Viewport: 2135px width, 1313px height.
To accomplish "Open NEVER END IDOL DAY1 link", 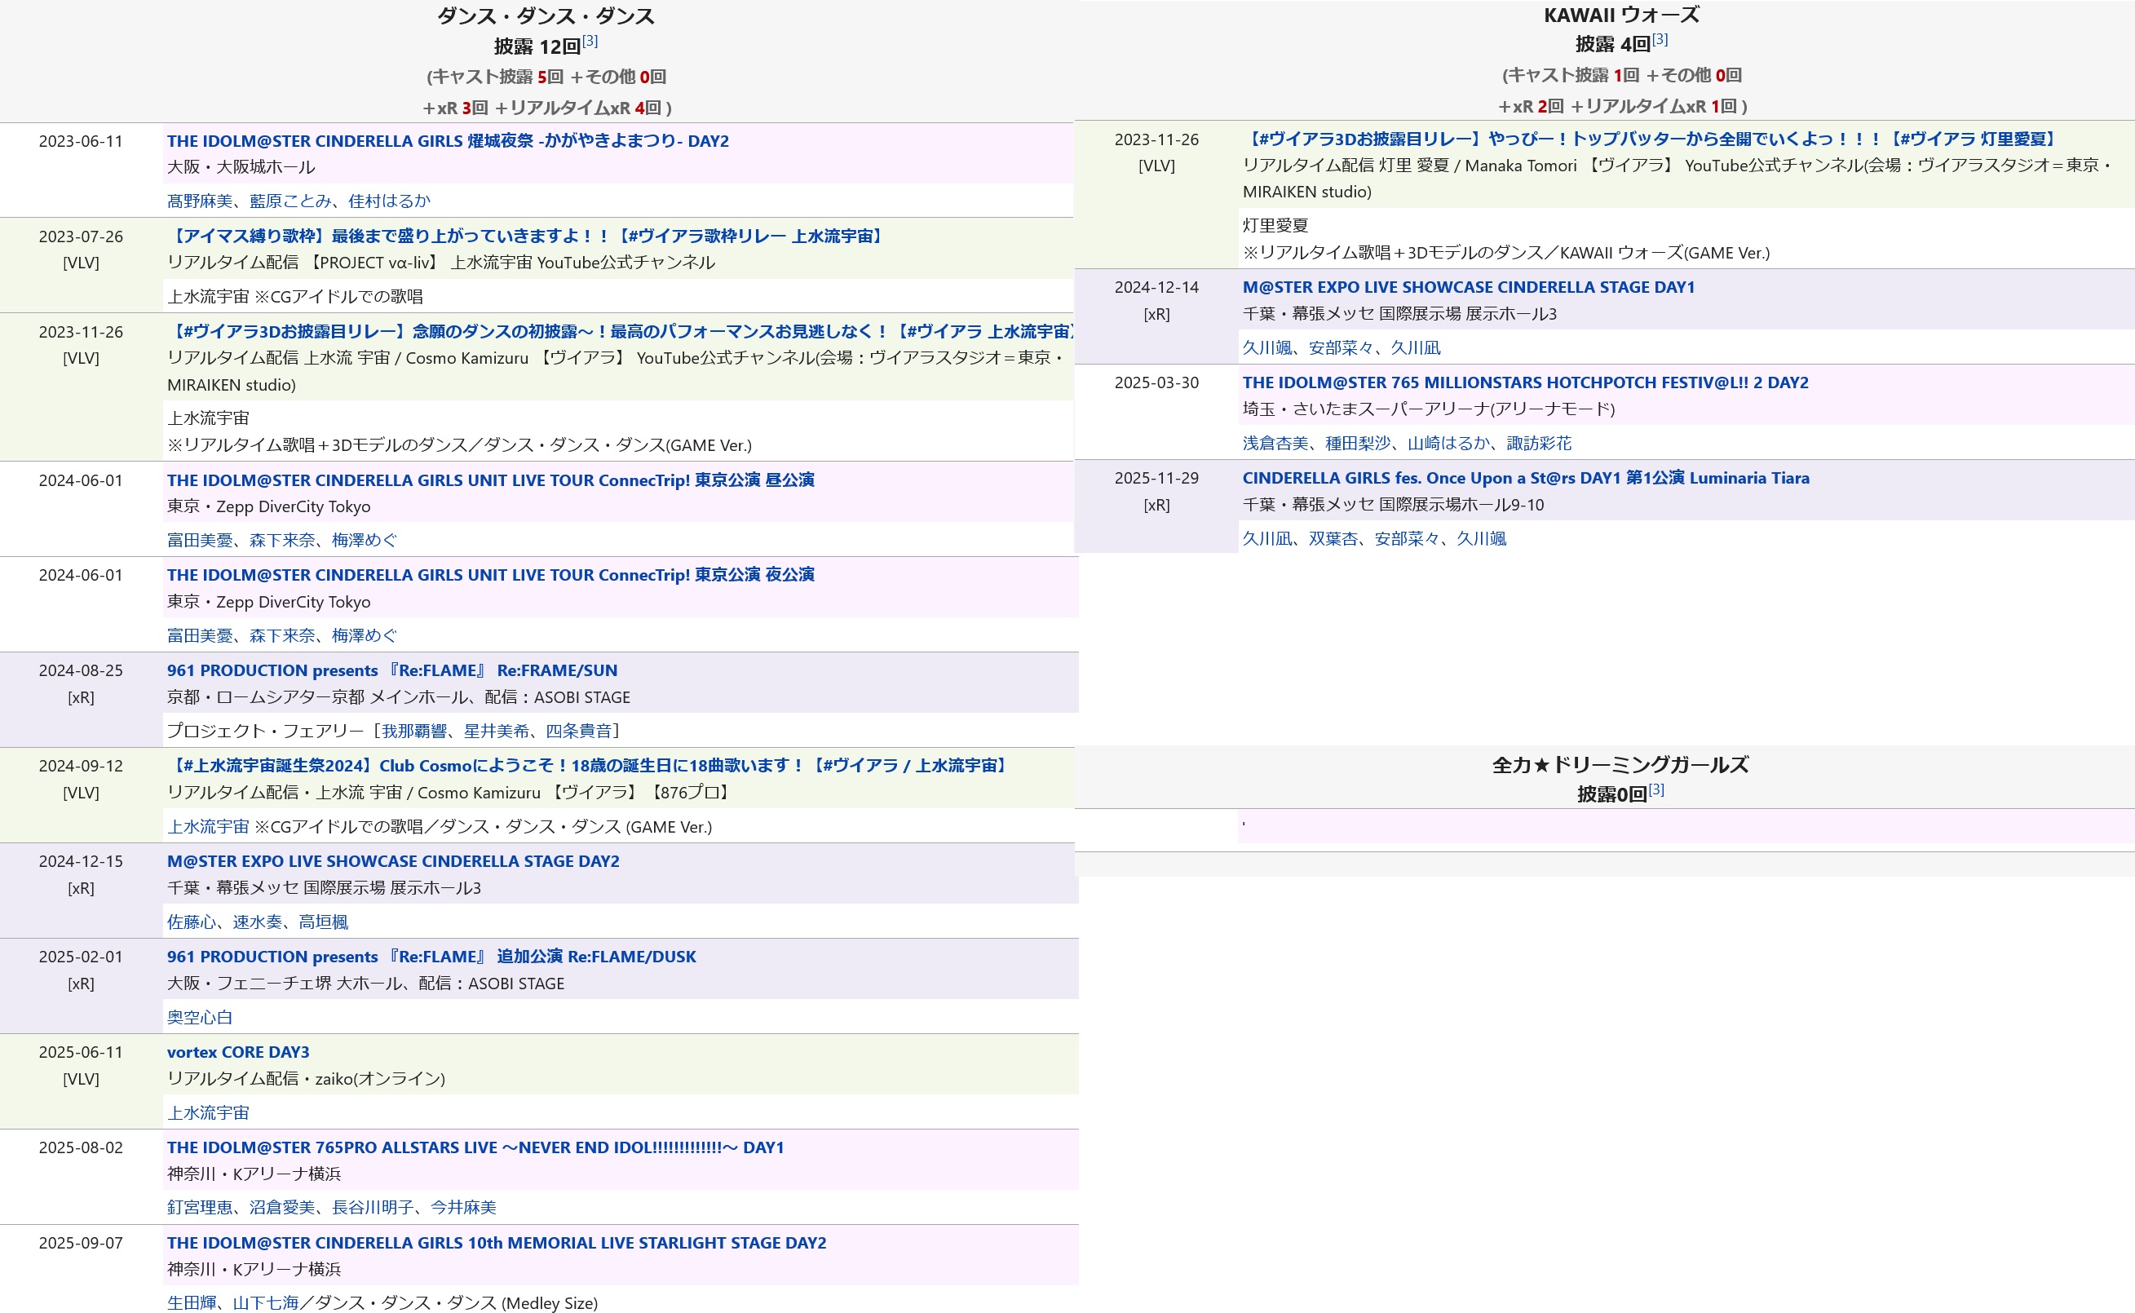I will [x=475, y=1148].
